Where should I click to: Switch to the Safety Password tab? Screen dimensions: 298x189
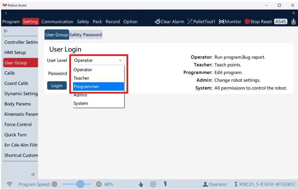86,35
